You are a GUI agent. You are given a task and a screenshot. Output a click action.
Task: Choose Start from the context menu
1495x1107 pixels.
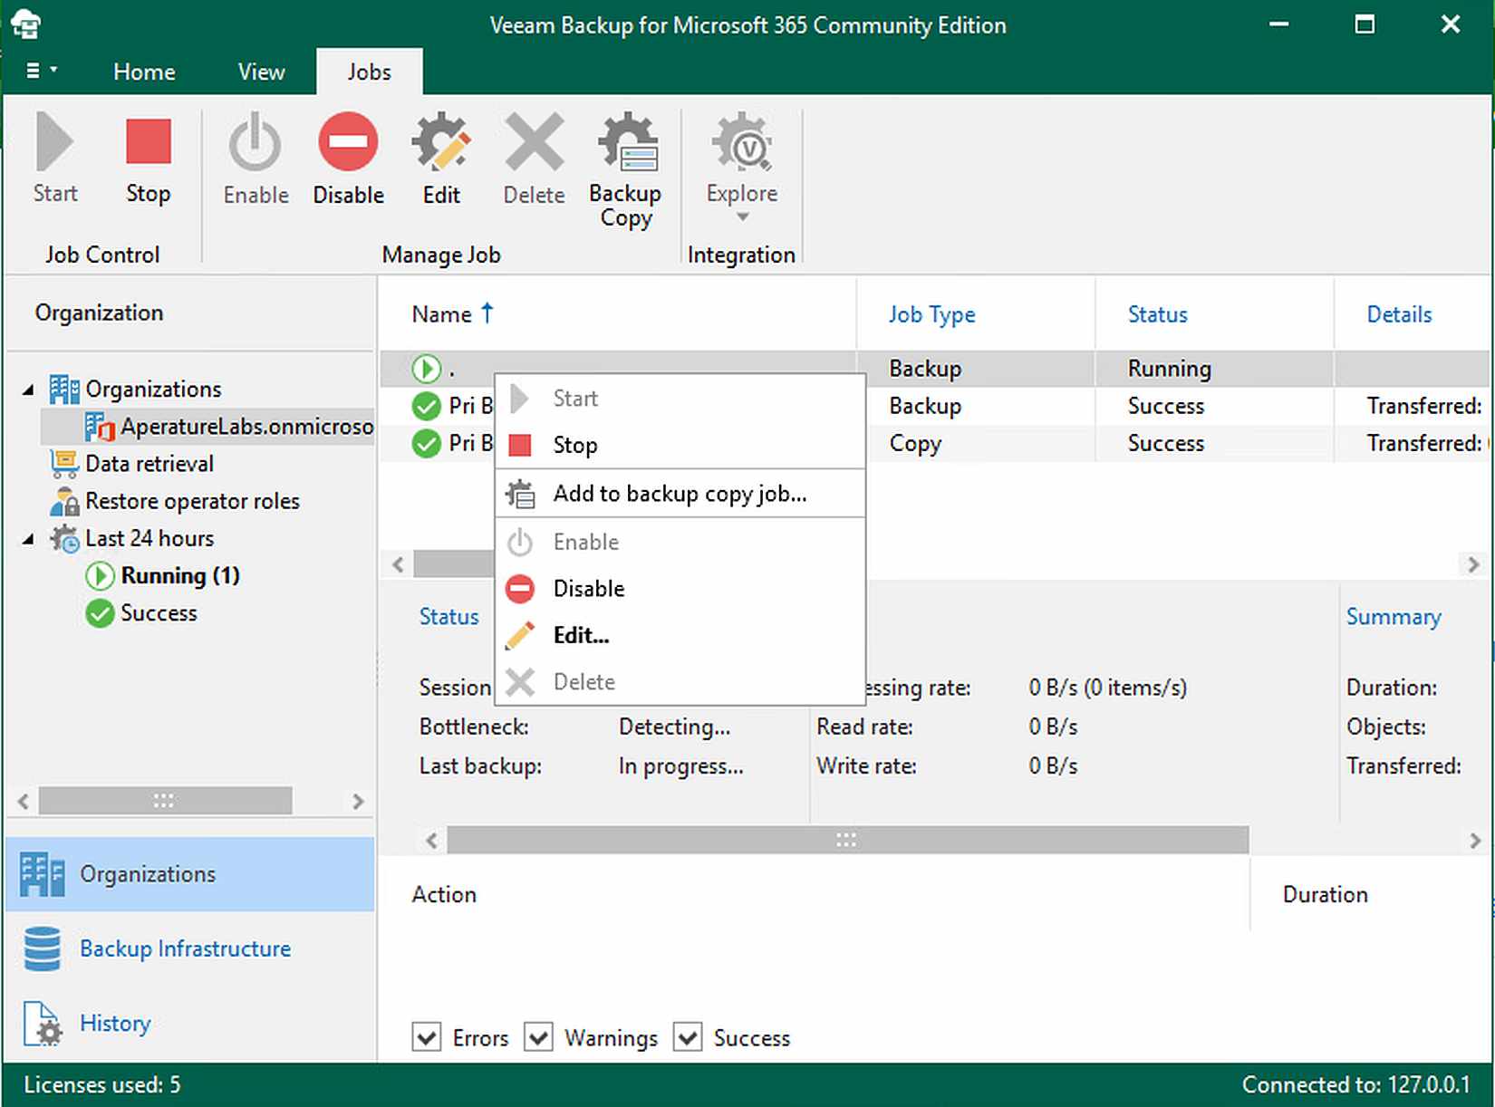pyautogui.click(x=680, y=399)
